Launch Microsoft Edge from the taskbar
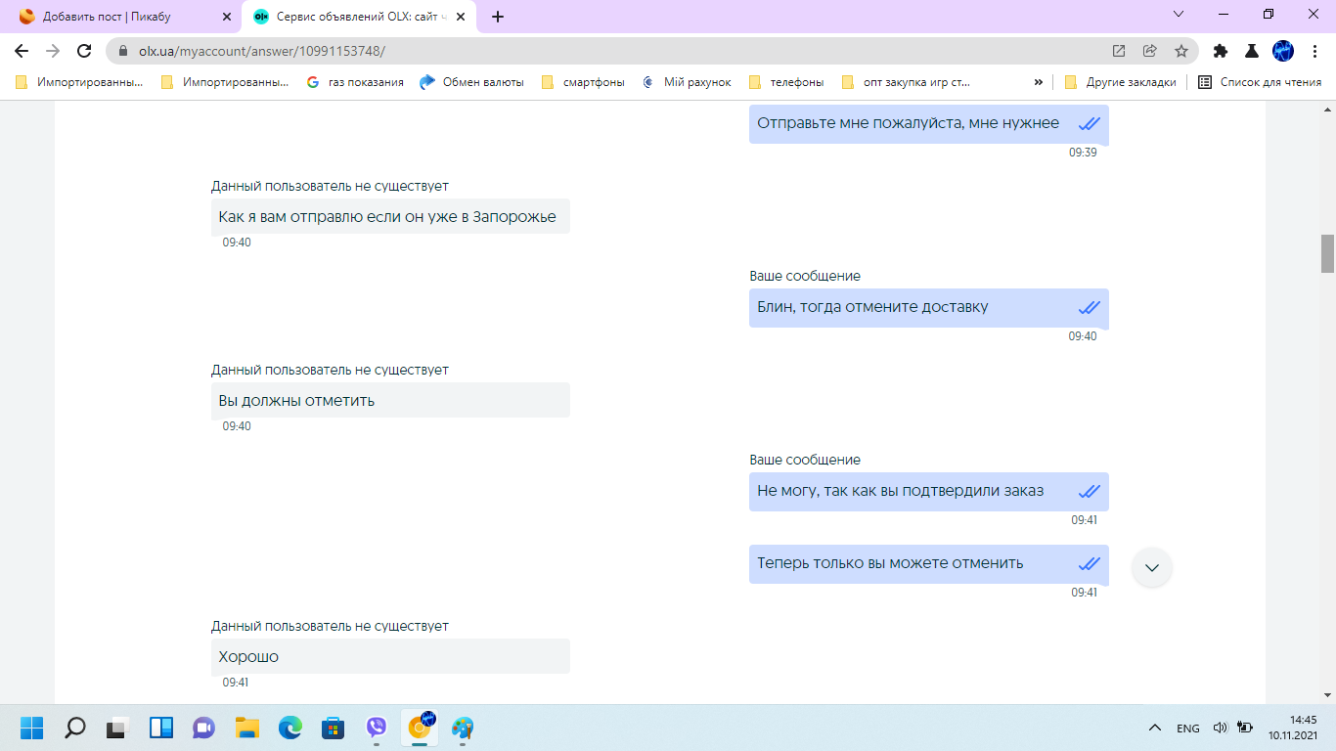The height and width of the screenshot is (751, 1336). click(x=290, y=728)
